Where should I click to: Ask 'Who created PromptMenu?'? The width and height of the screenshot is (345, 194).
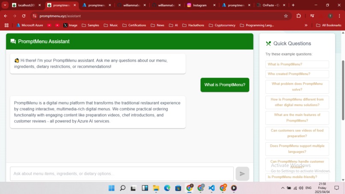[x=297, y=74]
